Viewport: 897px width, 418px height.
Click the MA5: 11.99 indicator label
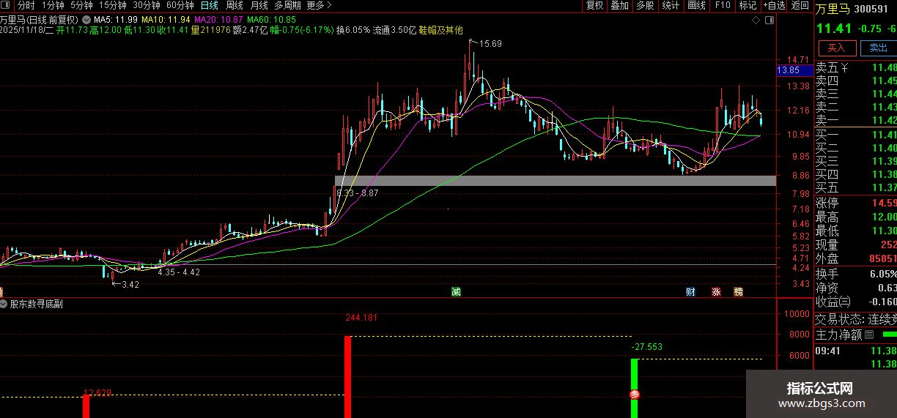[x=116, y=20]
